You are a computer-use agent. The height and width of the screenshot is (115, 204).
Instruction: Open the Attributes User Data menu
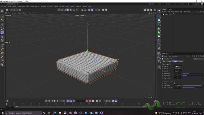coord(175,56)
